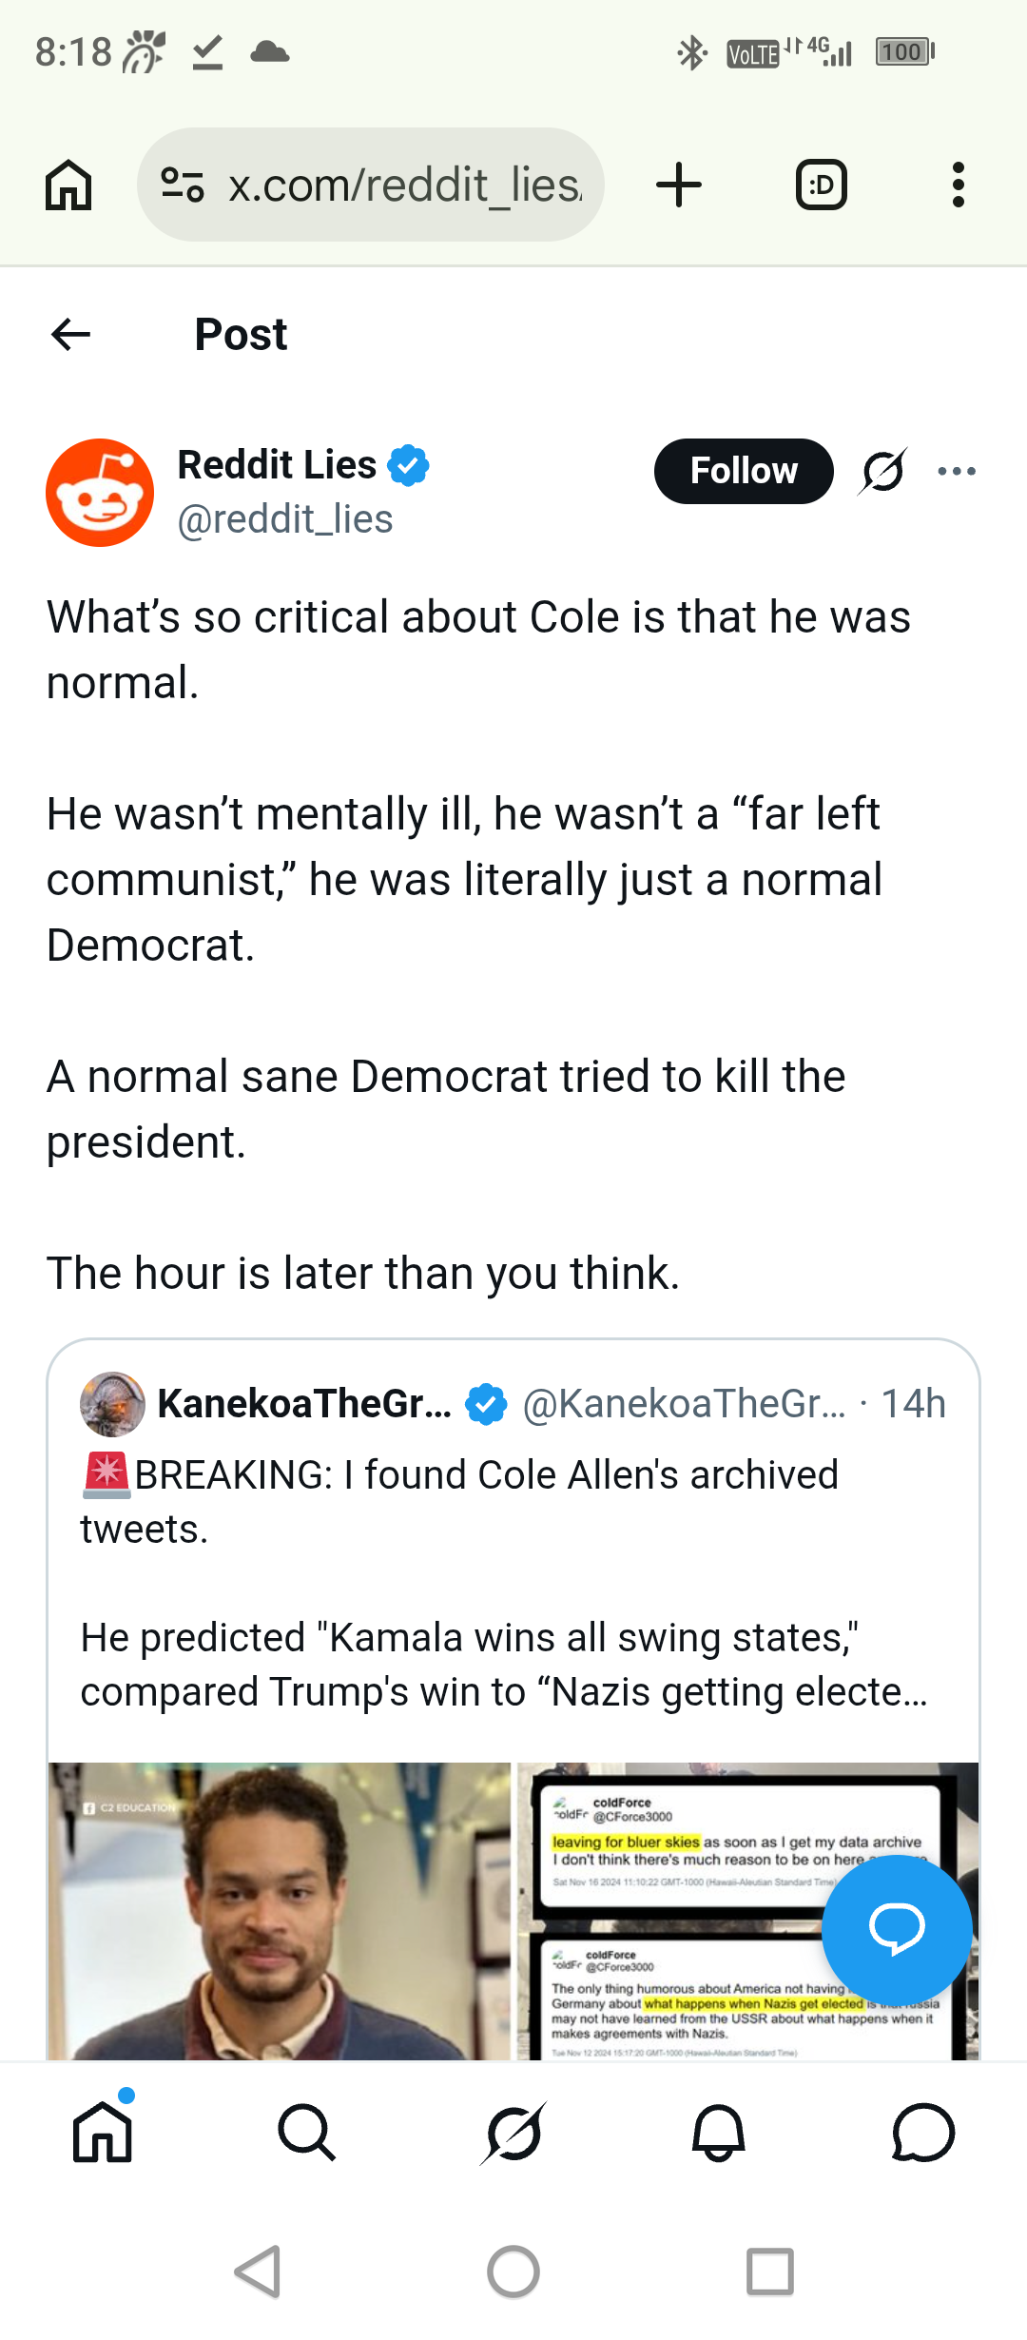Tap the blue floating reply button
Viewport: 1027px width, 2340px height.
pos(897,1929)
